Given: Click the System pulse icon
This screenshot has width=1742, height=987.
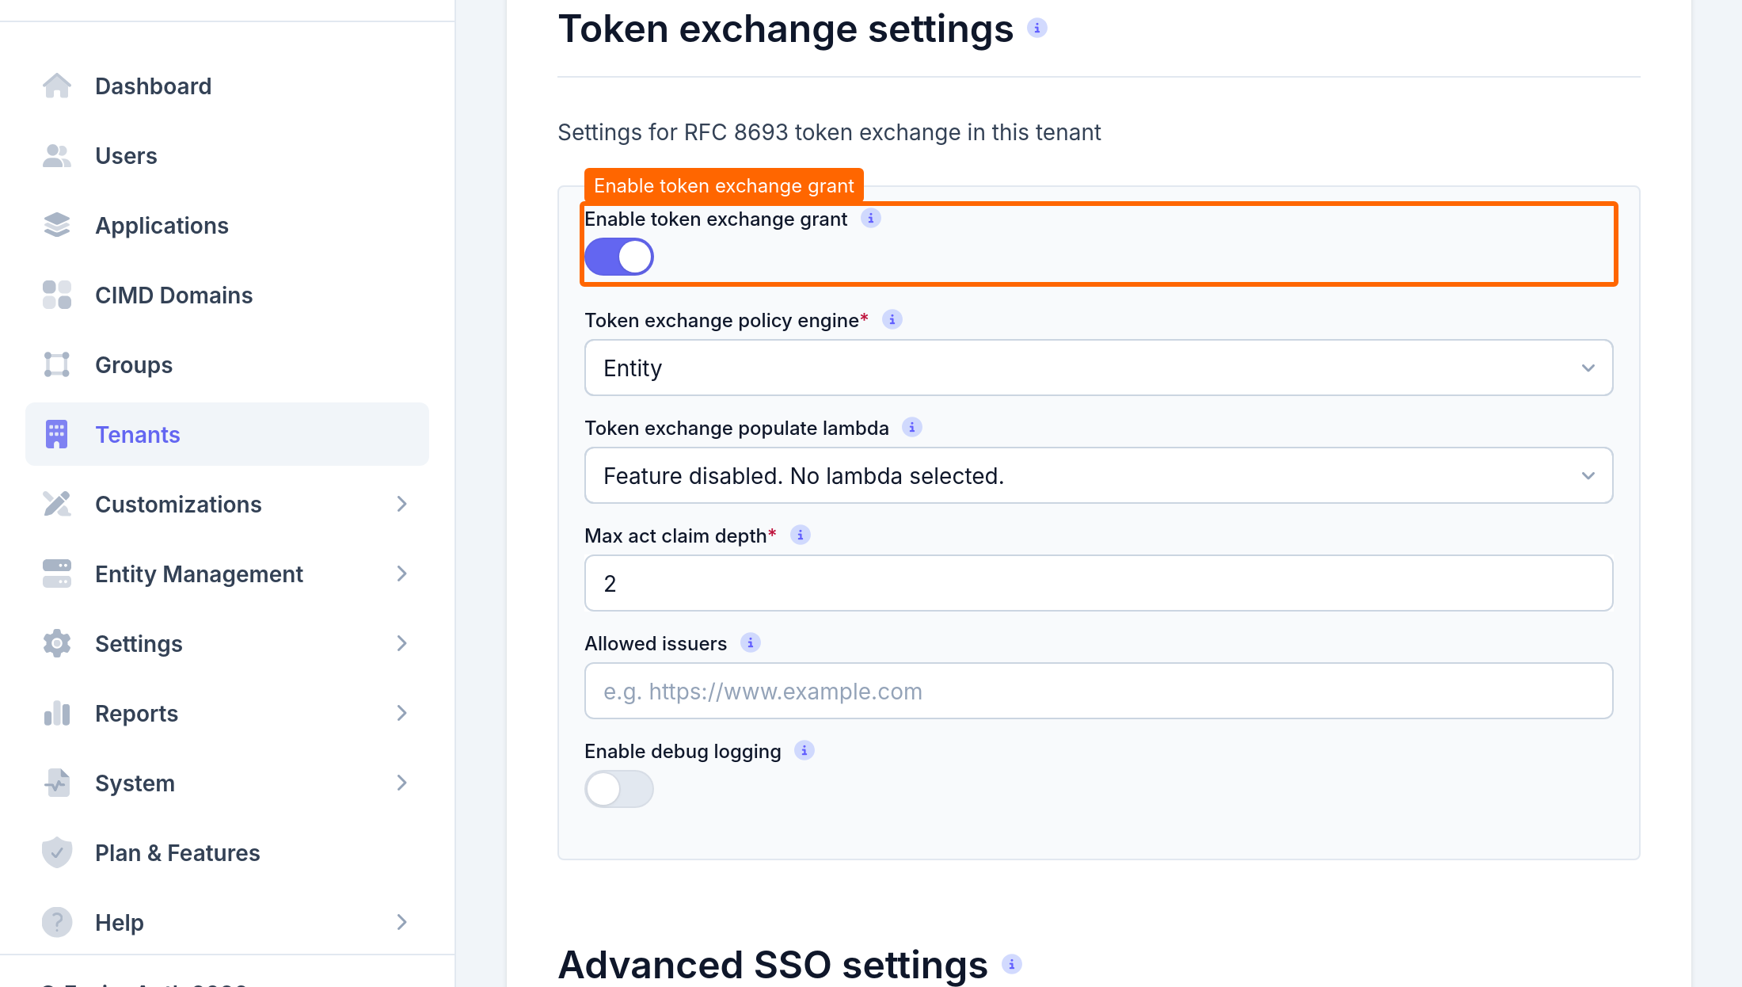Looking at the screenshot, I should [x=57, y=783].
